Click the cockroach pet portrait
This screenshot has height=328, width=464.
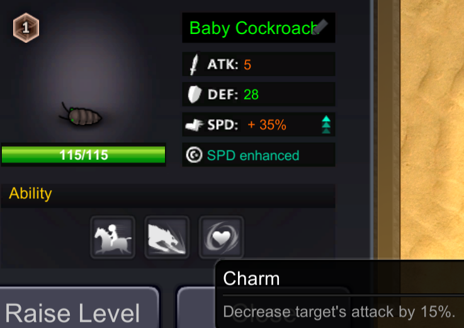[81, 115]
